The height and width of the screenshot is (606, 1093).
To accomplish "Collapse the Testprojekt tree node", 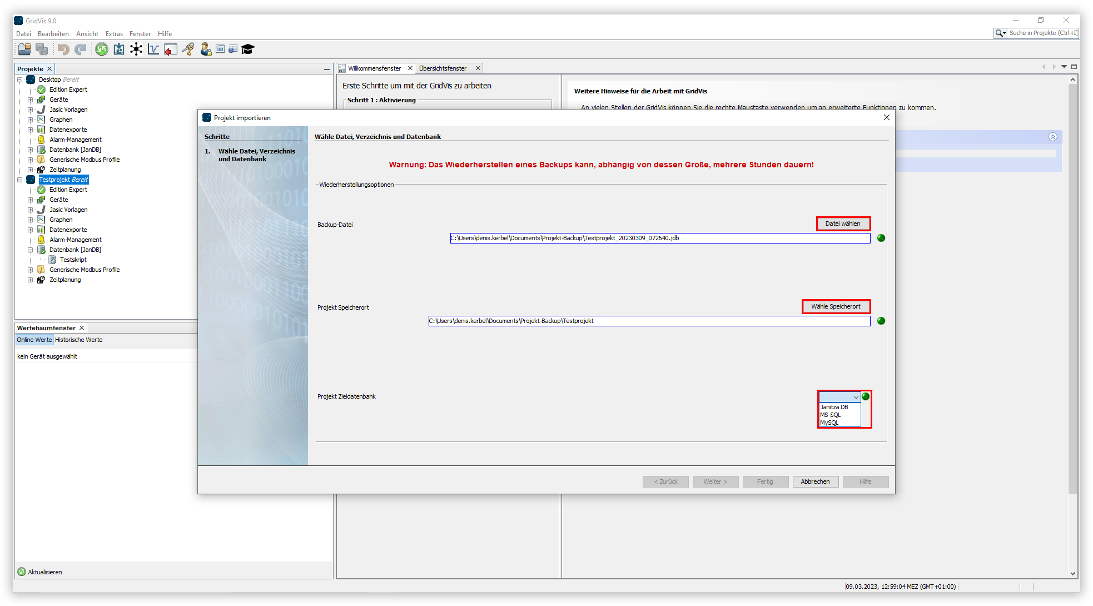I will [x=21, y=179].
